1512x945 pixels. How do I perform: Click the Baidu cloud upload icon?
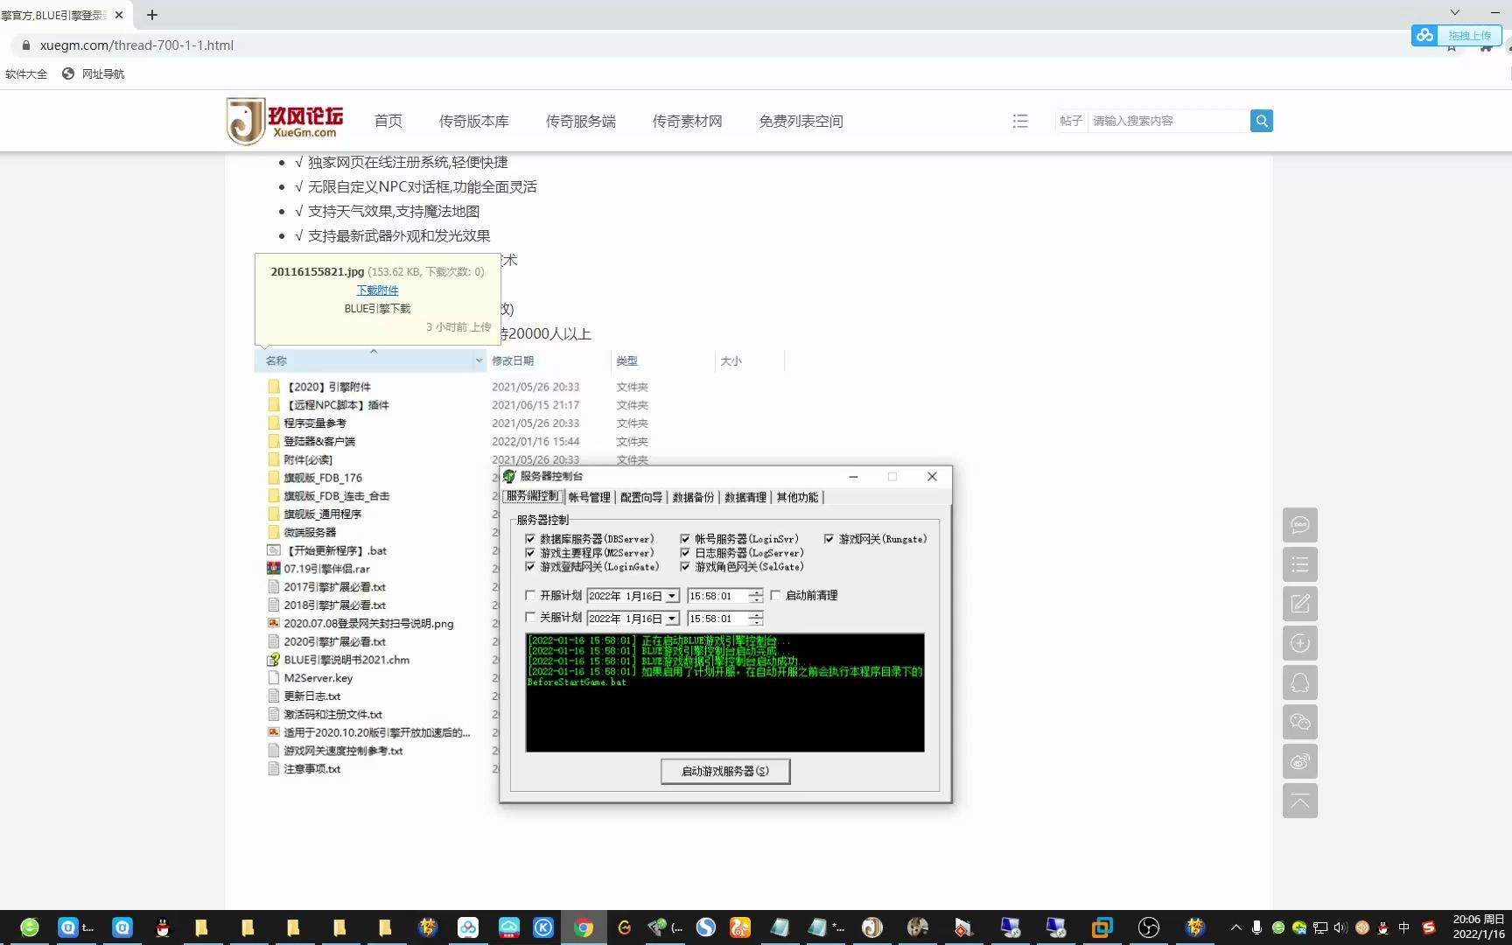point(1425,35)
